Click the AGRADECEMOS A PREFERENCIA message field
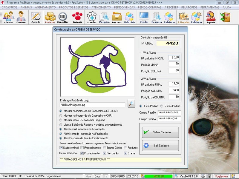The width and height of the screenshot is (239, 179). click(x=120, y=160)
